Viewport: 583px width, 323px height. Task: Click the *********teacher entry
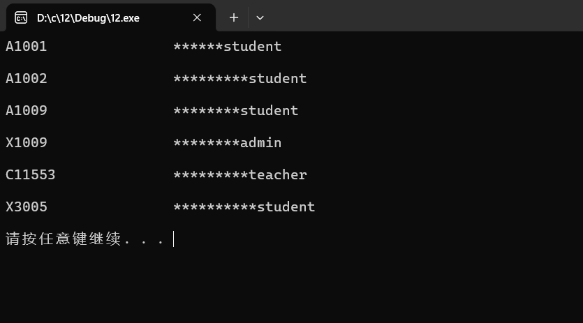pyautogui.click(x=239, y=174)
